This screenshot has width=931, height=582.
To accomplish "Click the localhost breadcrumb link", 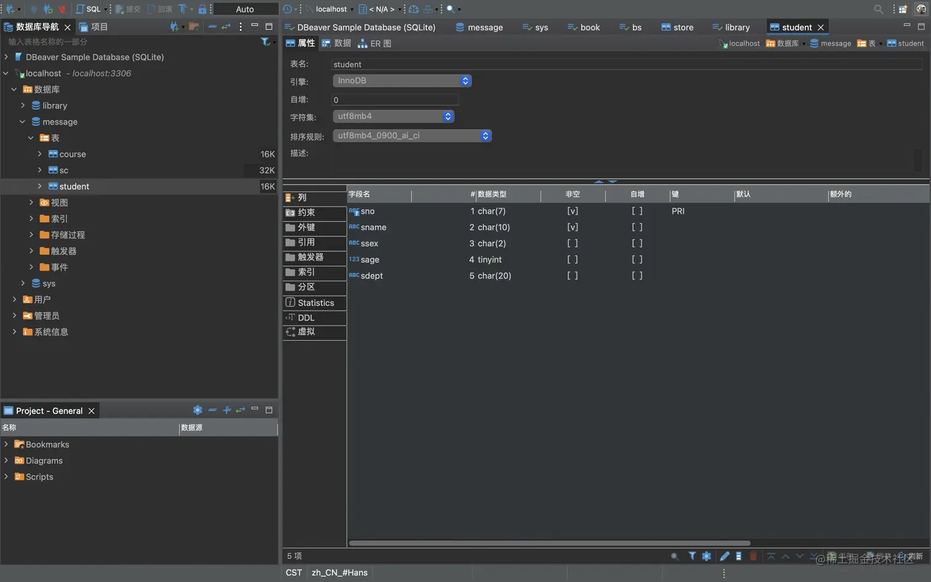I will point(740,44).
